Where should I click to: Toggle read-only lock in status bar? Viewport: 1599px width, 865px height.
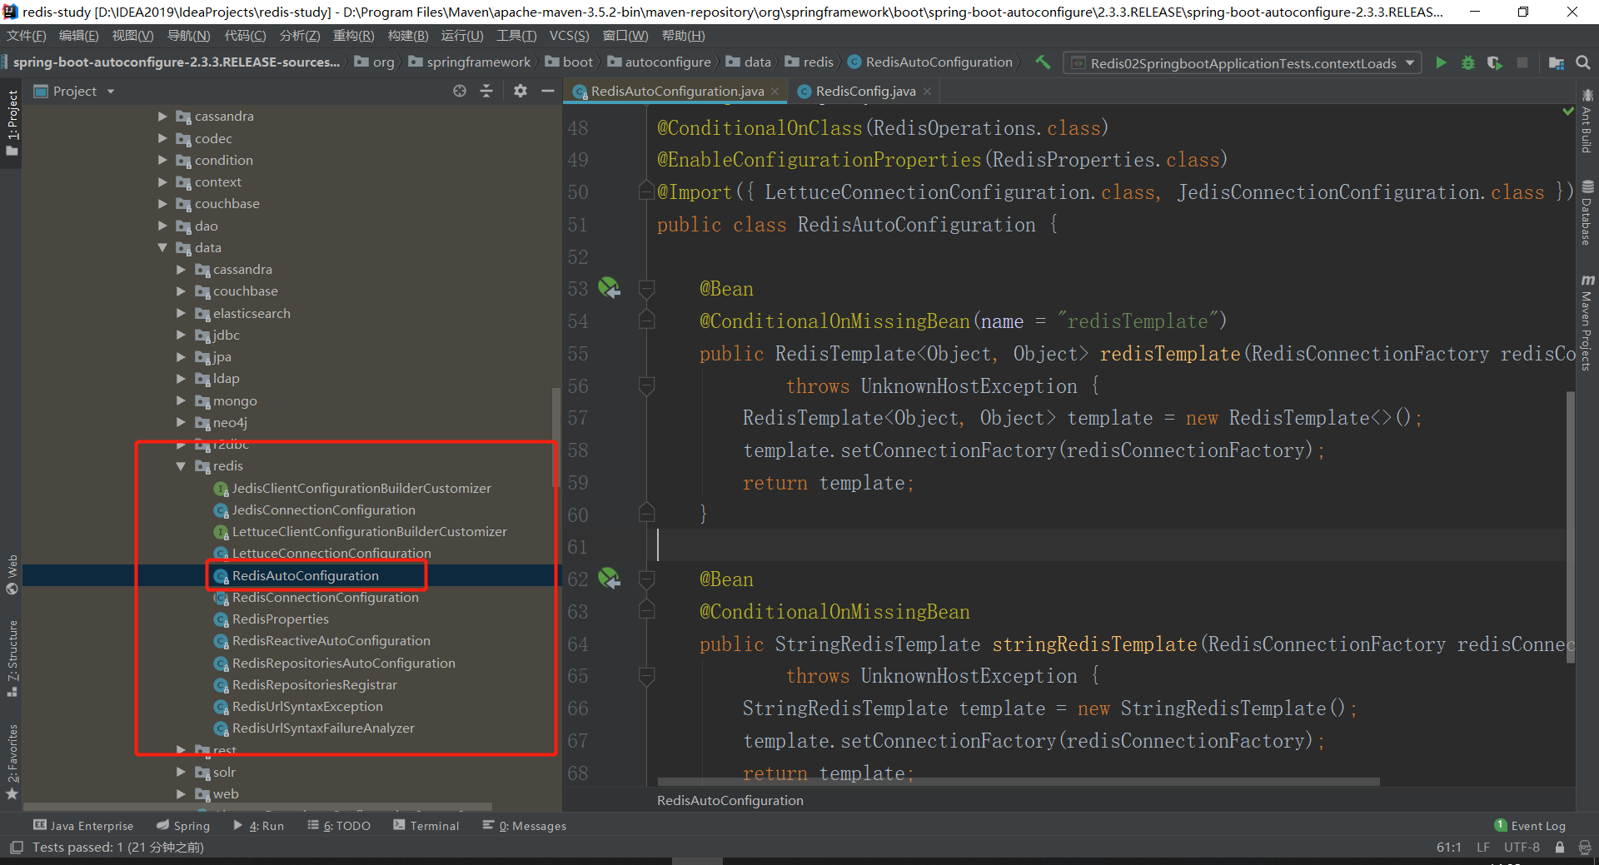pyautogui.click(x=1560, y=847)
